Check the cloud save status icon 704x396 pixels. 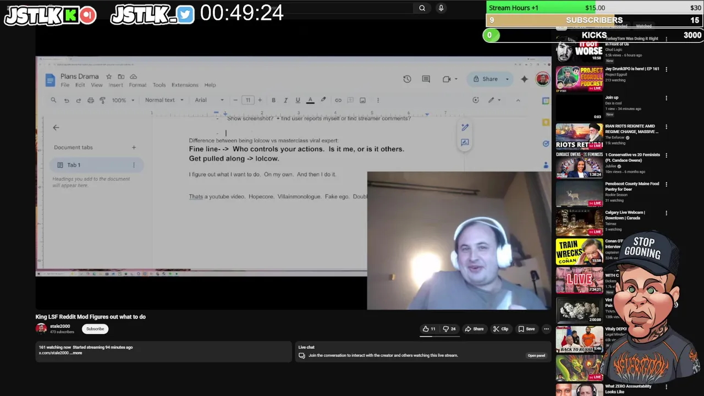click(x=133, y=76)
